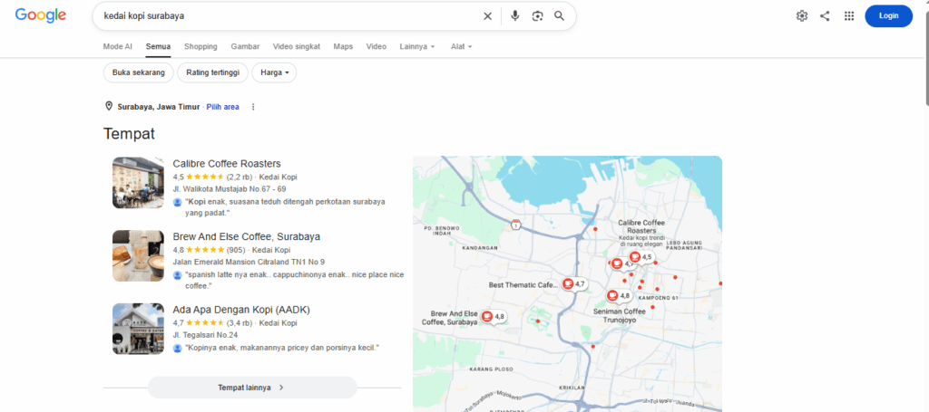929x412 pixels.
Task: Expand the Alat tools menu
Action: pyautogui.click(x=462, y=47)
